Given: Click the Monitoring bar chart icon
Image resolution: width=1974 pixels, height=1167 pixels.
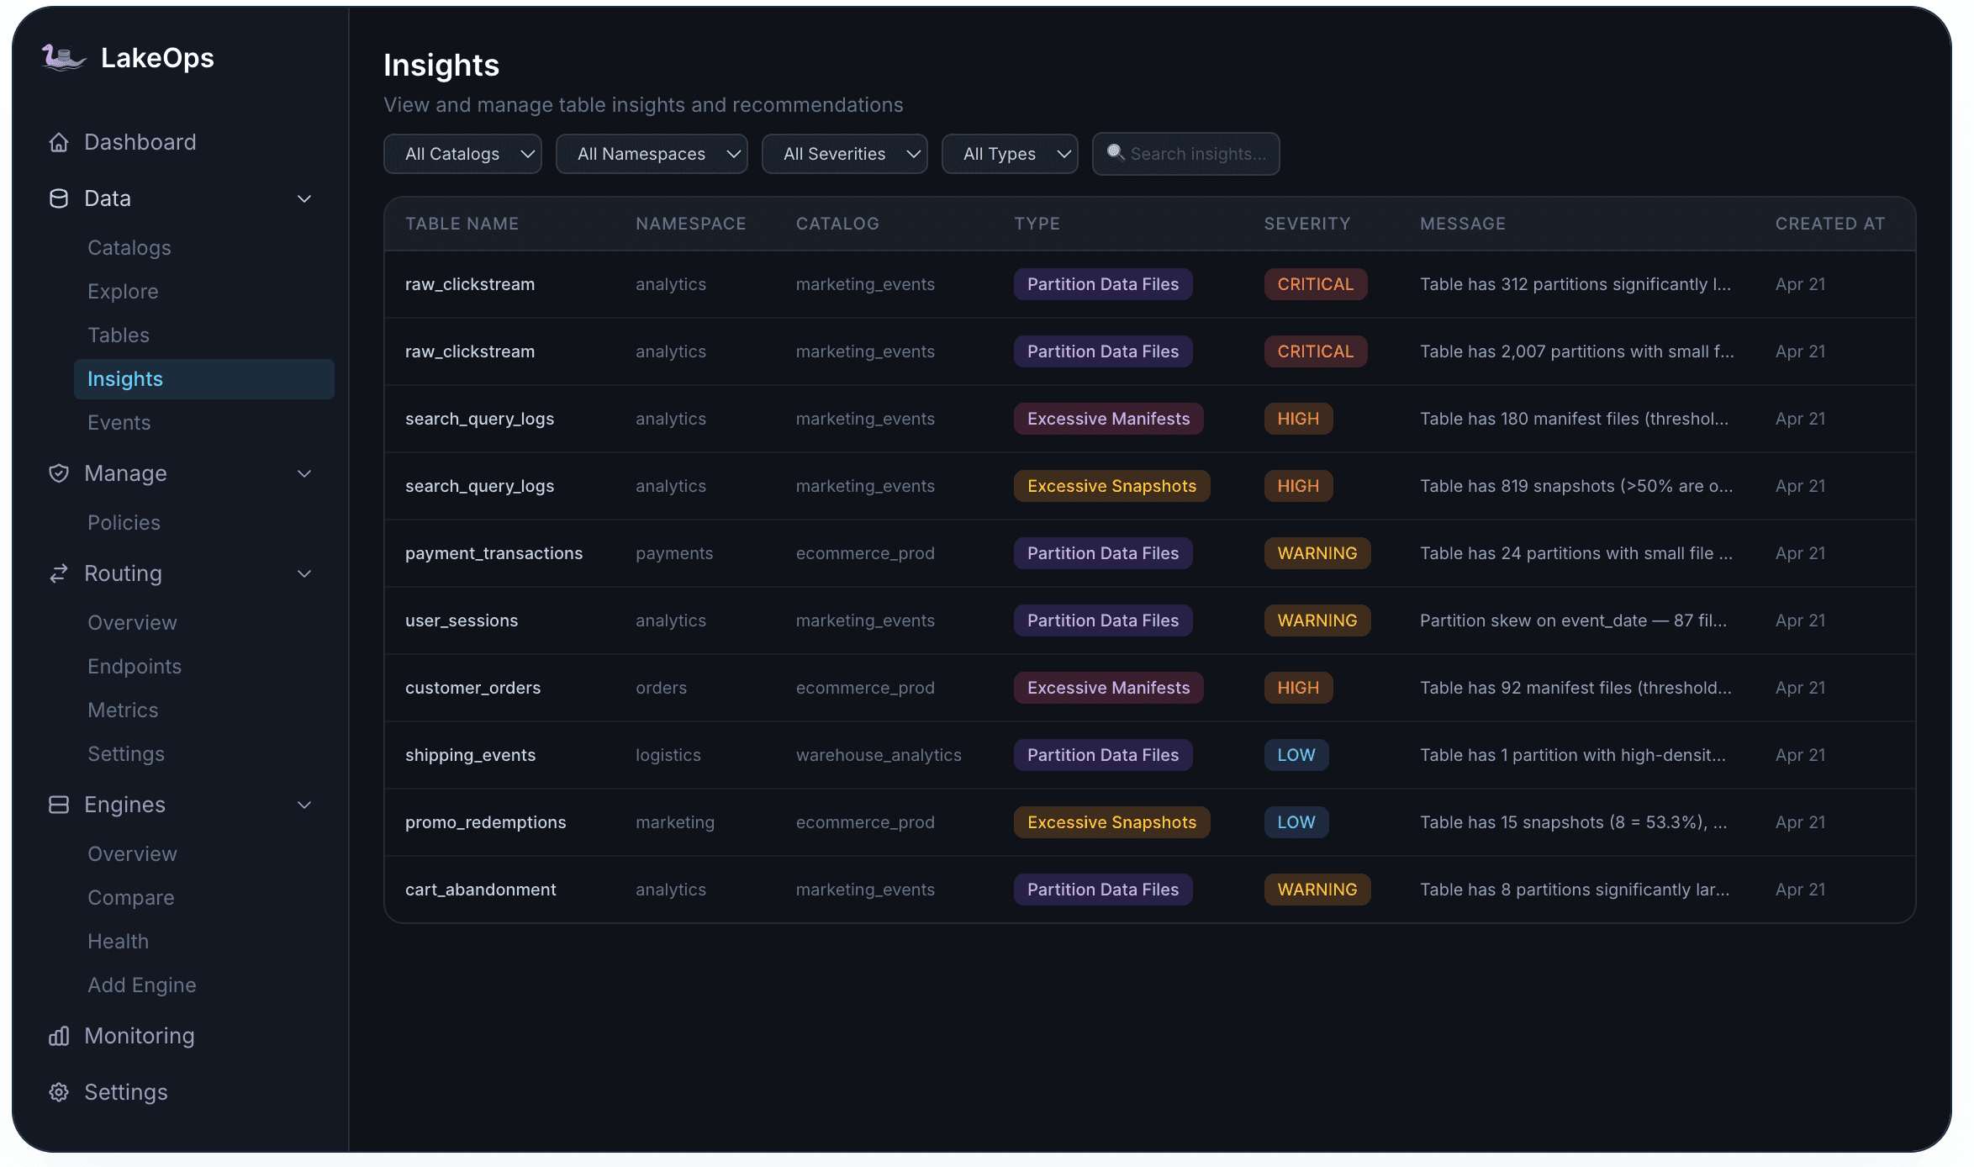Looking at the screenshot, I should click(x=58, y=1036).
